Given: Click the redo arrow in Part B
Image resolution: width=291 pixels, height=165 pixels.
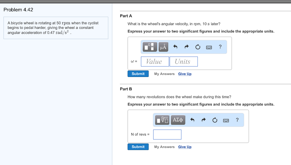Looking at the screenshot, I should [x=203, y=120].
